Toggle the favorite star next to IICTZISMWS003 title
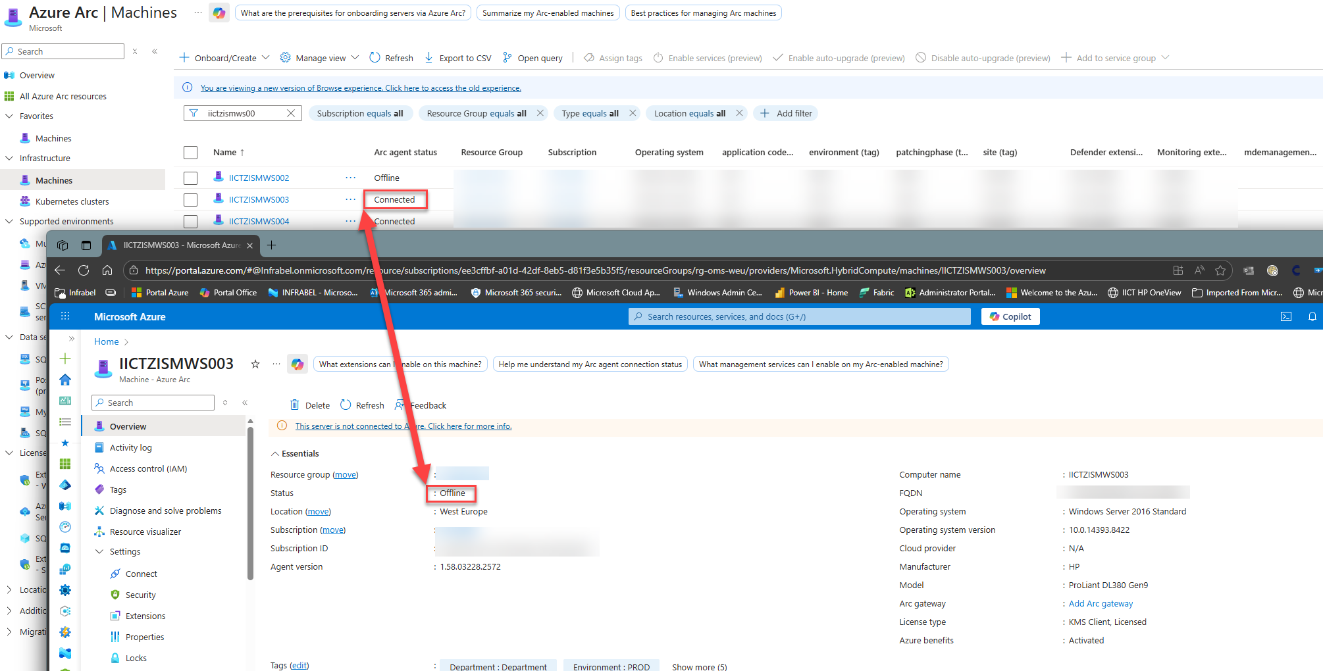1323x671 pixels. click(x=255, y=364)
